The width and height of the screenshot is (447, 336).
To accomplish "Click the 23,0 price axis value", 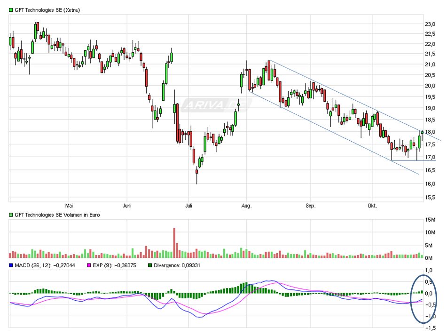I will pos(430,24).
